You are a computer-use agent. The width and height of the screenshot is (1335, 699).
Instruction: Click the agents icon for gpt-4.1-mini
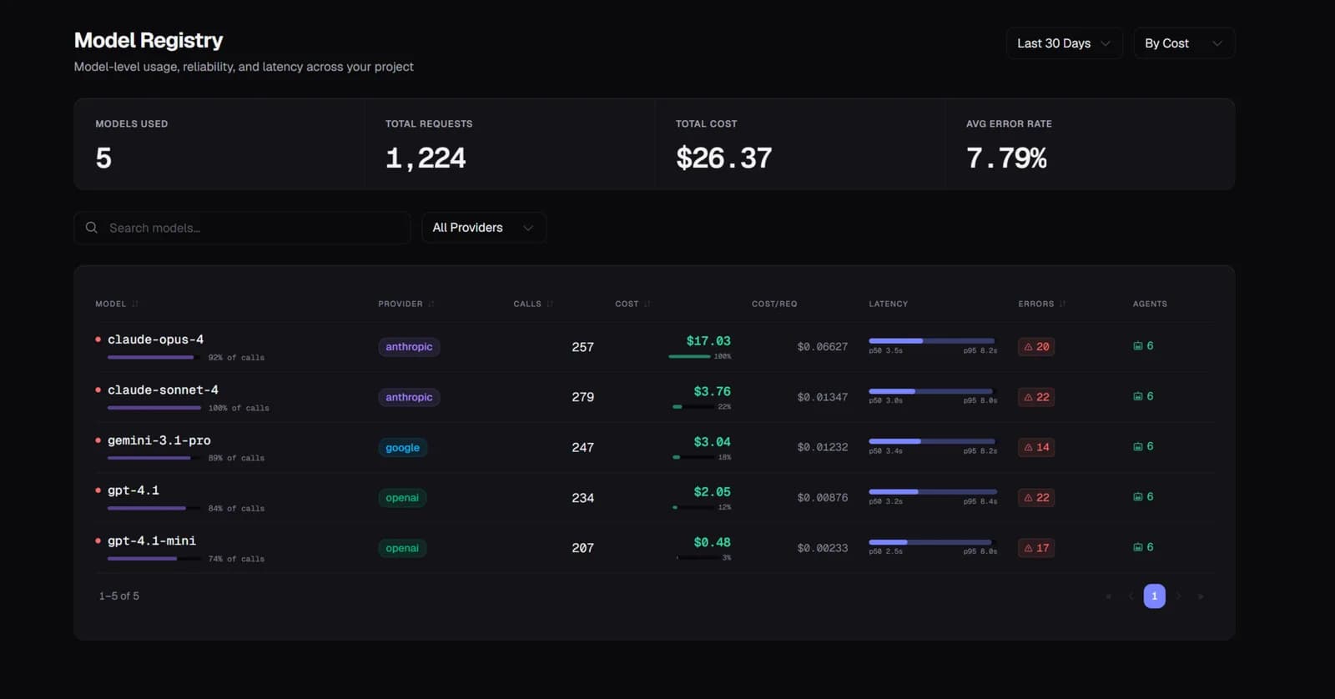1137,547
